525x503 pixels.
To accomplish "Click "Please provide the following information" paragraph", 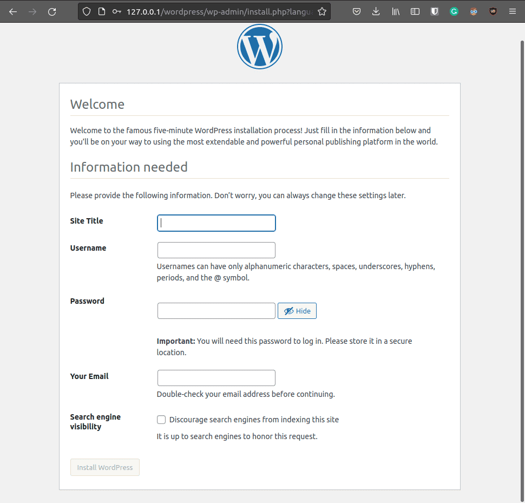I will (238, 195).
